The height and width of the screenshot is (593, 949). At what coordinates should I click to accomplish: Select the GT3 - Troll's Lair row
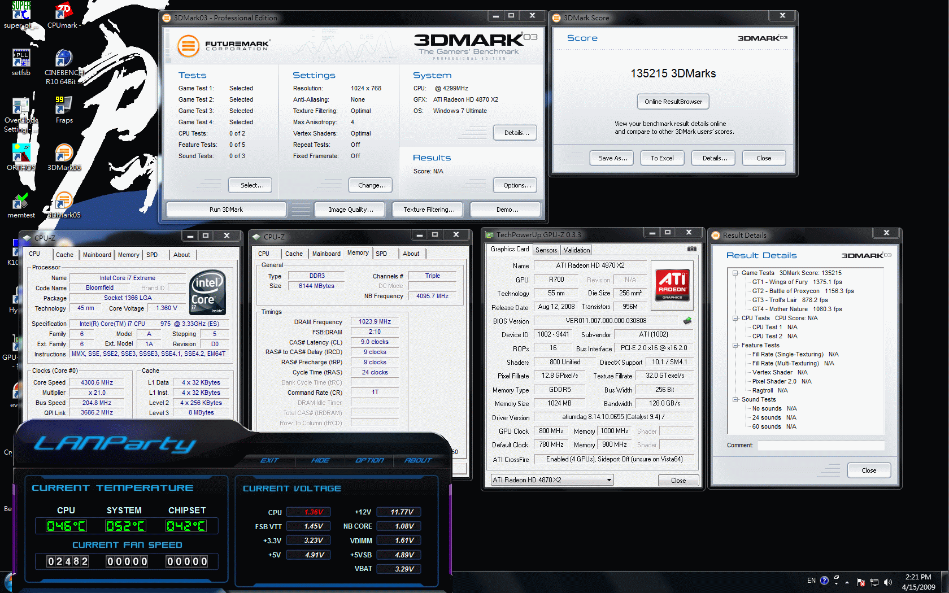(x=790, y=300)
